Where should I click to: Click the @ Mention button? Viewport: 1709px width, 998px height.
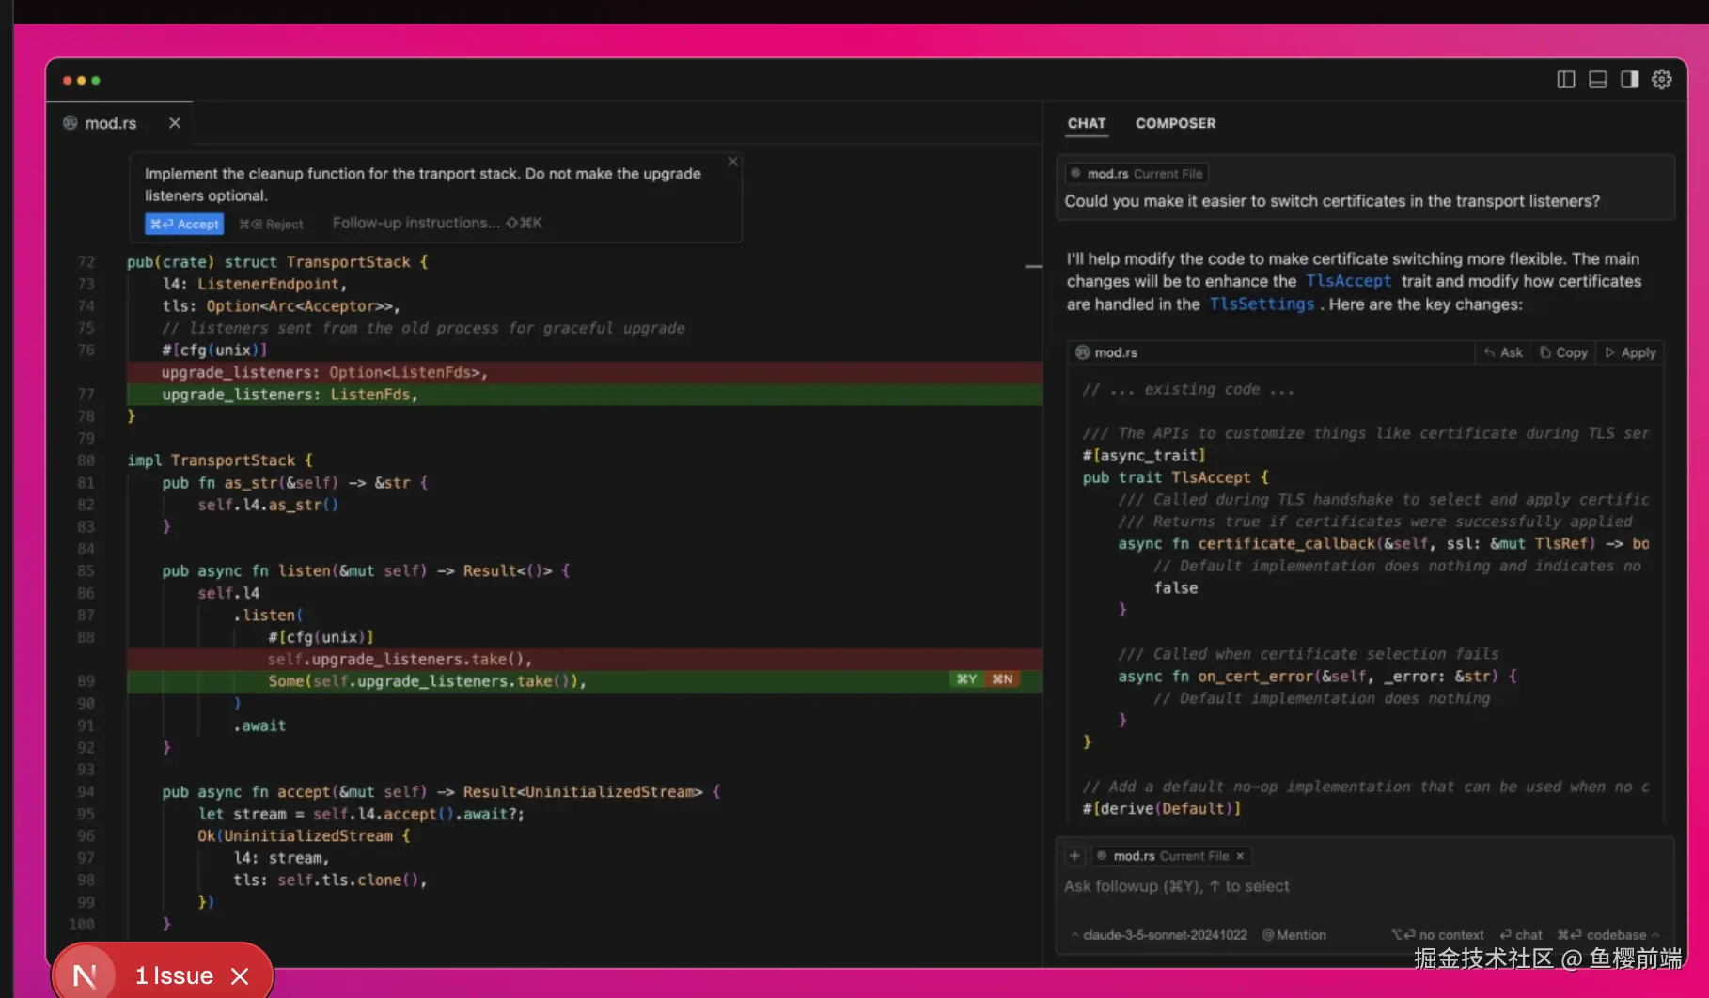[x=1294, y=935]
